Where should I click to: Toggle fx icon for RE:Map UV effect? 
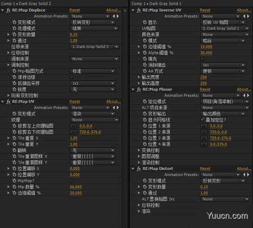(8, 102)
